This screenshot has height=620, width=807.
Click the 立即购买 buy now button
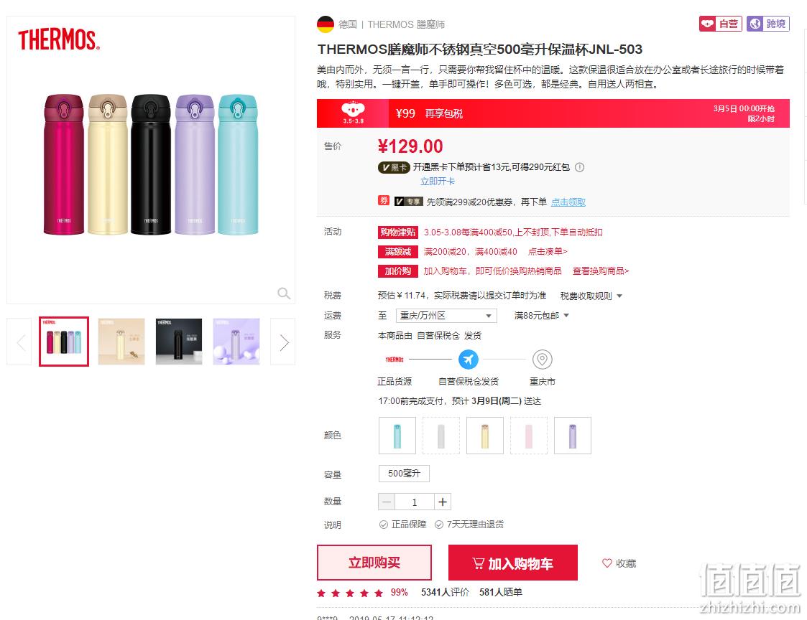tap(374, 563)
